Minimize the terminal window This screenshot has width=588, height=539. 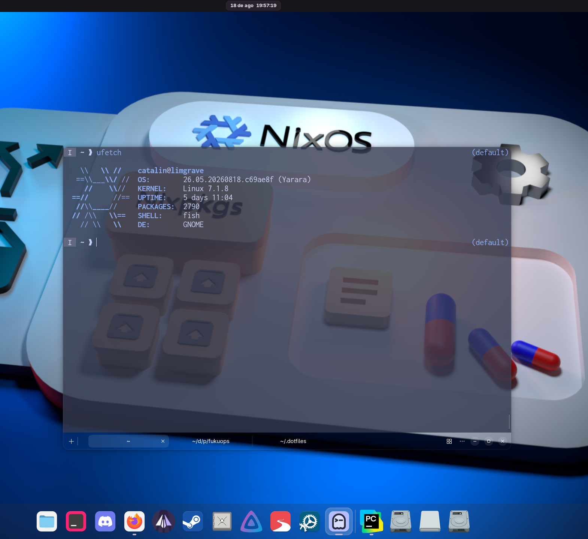coord(475,441)
